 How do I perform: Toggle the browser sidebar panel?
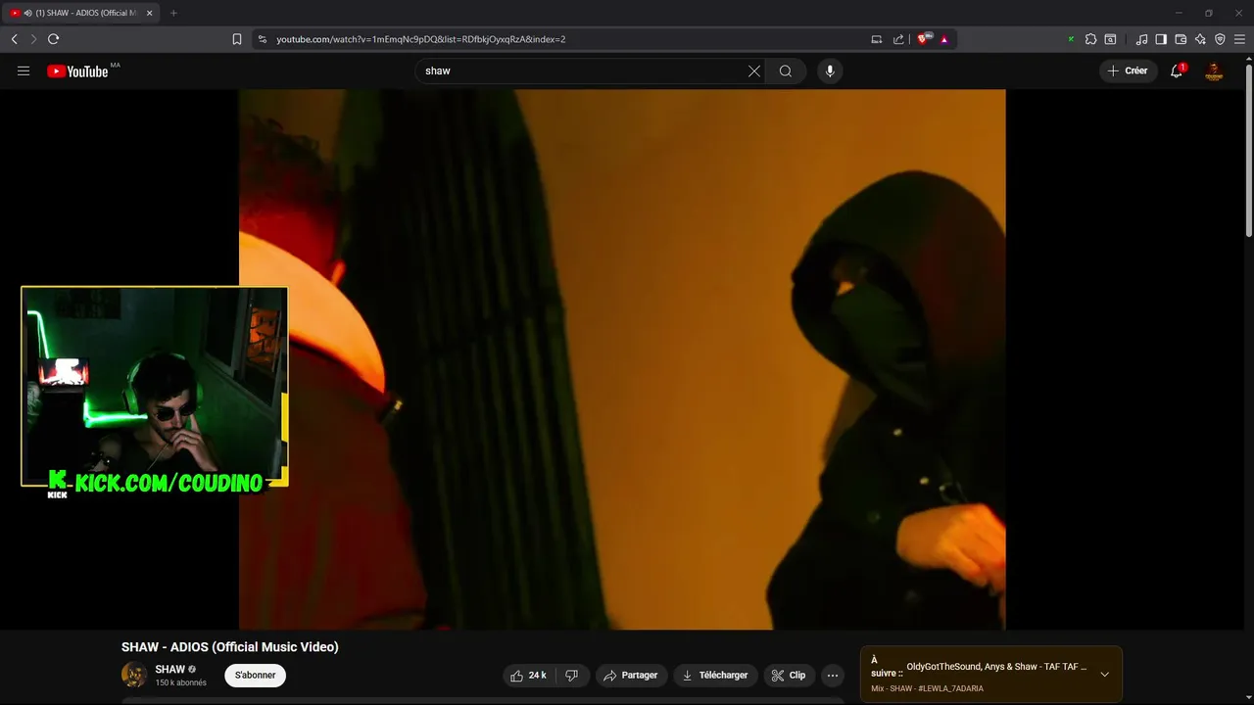[x=1161, y=39]
